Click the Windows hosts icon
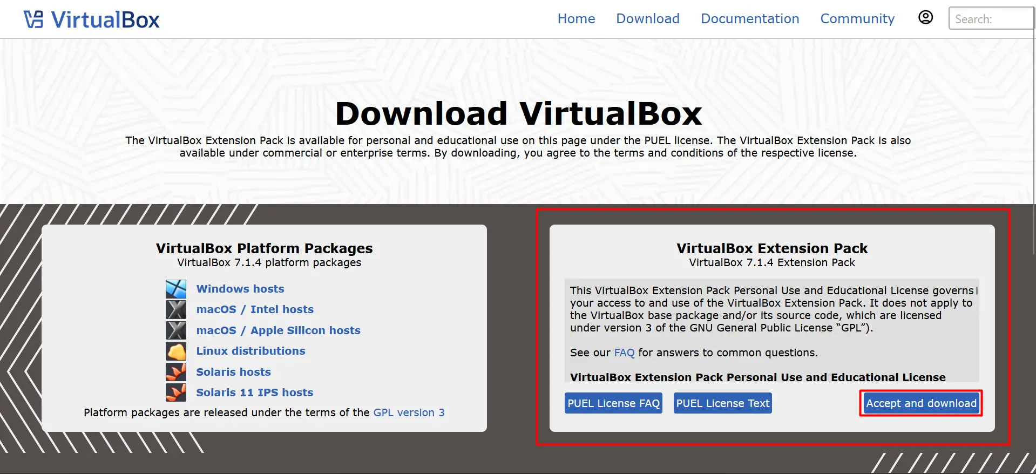The height and width of the screenshot is (474, 1036). (176, 289)
